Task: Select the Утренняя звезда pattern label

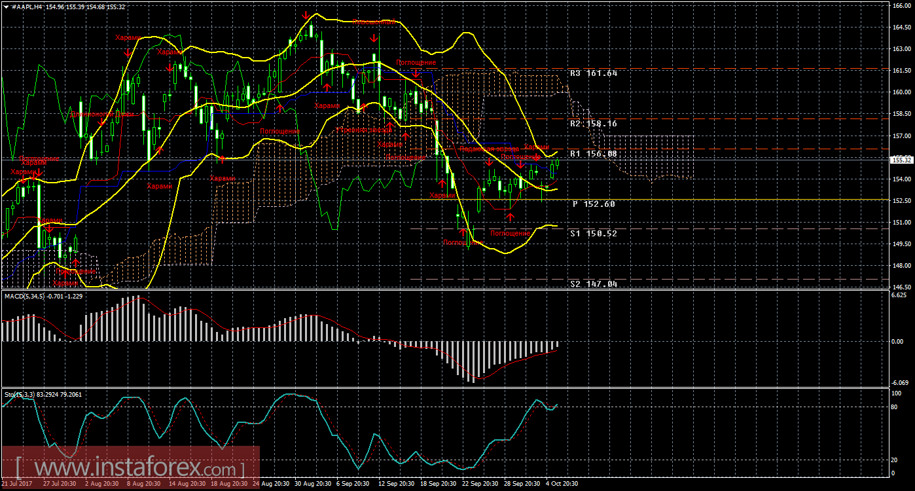Action: (363, 130)
